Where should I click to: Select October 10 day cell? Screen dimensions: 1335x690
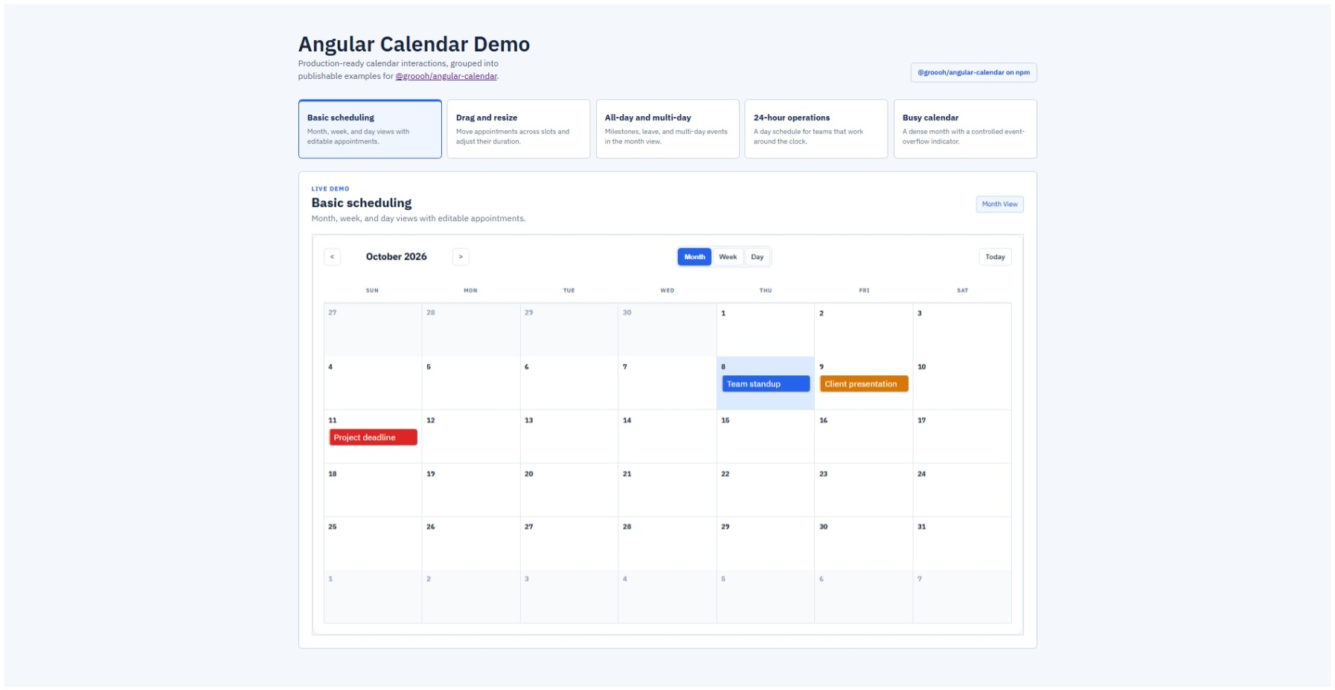coord(962,383)
